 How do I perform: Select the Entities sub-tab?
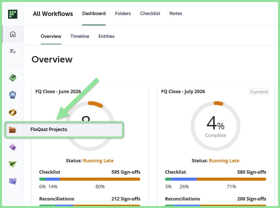(x=106, y=36)
